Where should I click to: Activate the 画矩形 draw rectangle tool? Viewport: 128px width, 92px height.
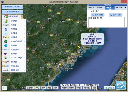pos(79,88)
